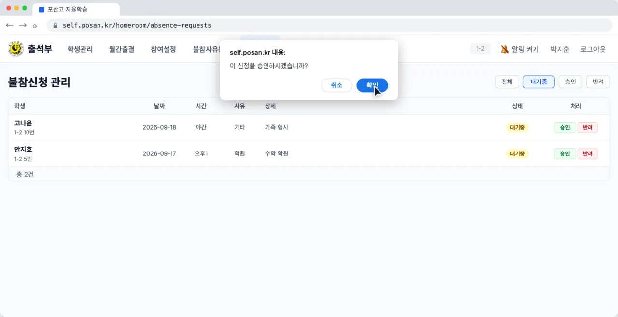618x317 pixels.
Task: Click the 학원 reason cell
Action: coord(239,153)
